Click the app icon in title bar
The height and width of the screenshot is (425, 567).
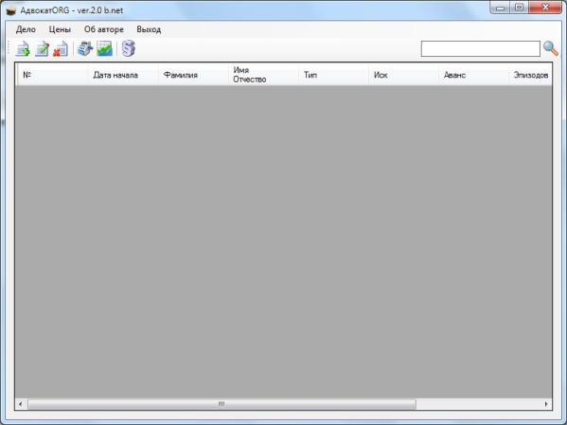[x=11, y=10]
